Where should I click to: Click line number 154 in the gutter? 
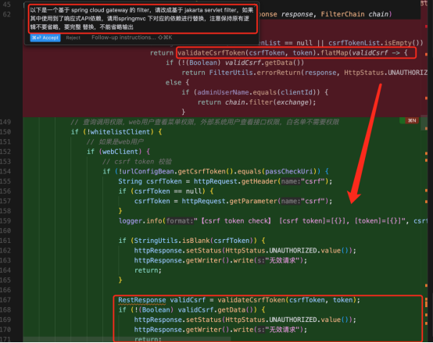point(5,171)
